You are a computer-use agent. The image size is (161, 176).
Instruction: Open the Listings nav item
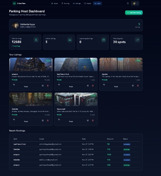pyautogui.click(x=77, y=3)
